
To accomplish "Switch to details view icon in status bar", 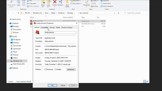I will (x=145, y=81).
